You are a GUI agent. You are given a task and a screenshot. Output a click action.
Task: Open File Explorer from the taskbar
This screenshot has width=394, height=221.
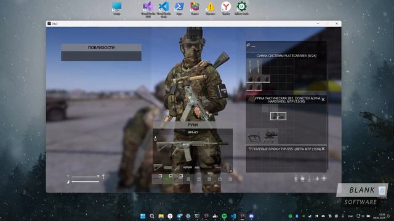pyautogui.click(x=161, y=216)
